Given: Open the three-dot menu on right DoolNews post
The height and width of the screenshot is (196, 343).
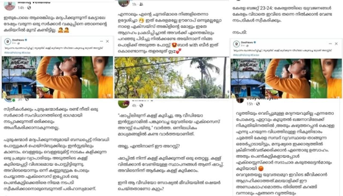Looking at the screenshot, I should tap(330, 44).
